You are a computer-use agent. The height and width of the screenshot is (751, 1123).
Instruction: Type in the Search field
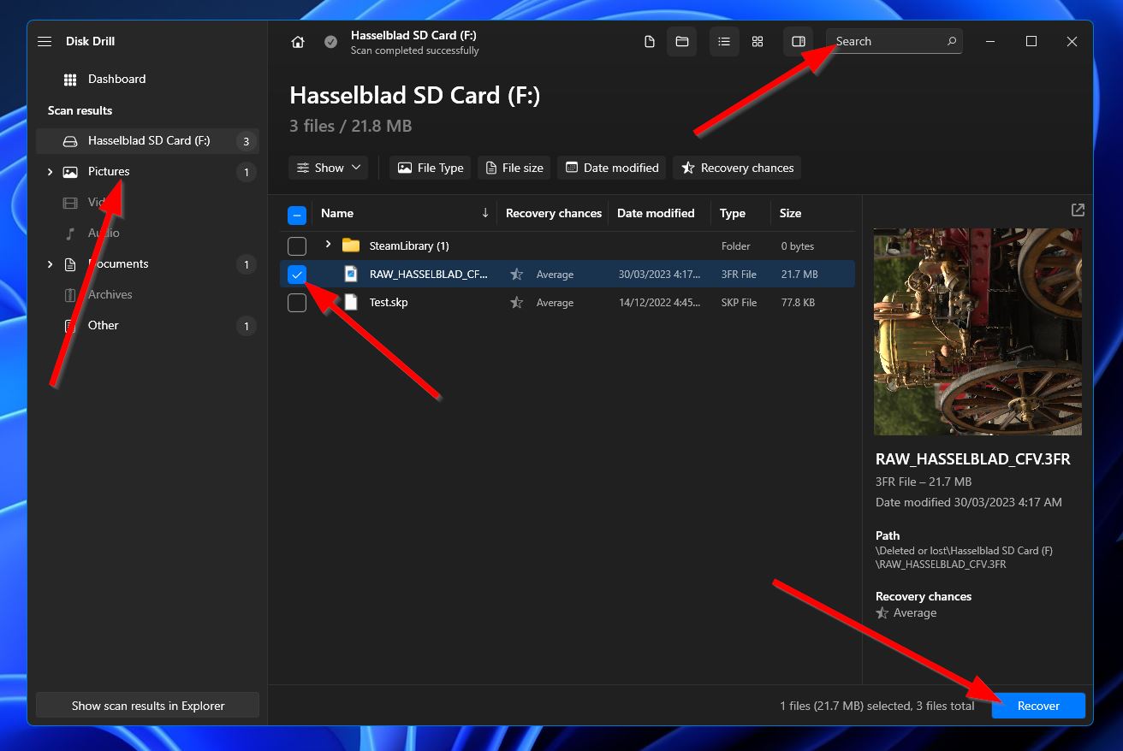tap(894, 41)
